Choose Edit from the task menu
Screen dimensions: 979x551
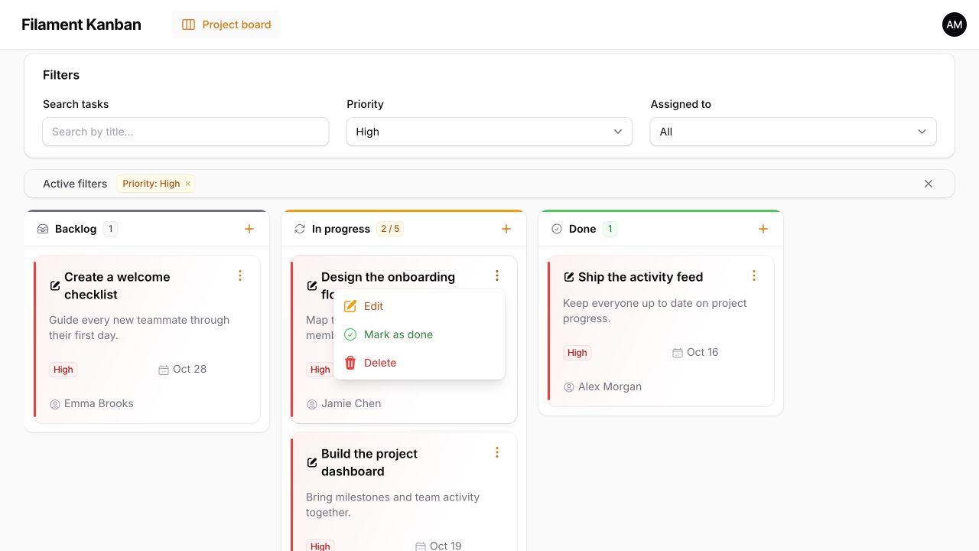[419, 306]
